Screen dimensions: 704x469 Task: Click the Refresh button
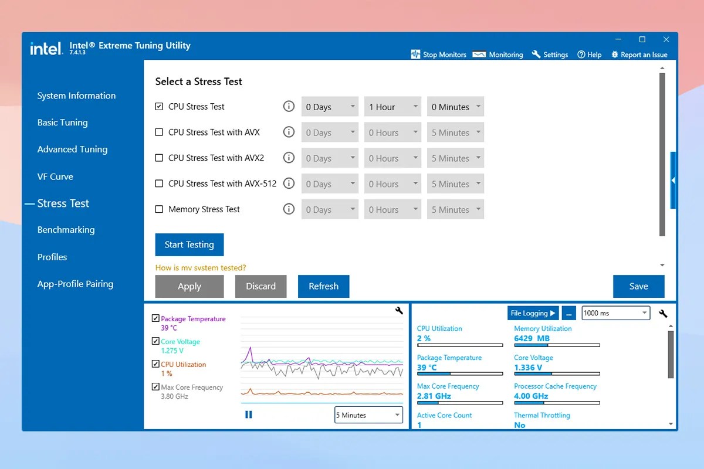point(323,286)
